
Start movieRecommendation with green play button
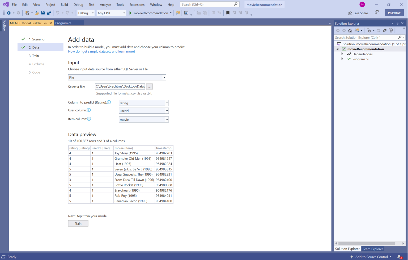click(x=130, y=13)
